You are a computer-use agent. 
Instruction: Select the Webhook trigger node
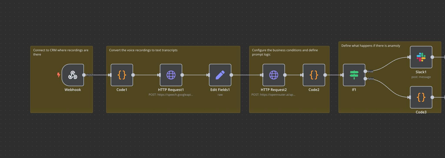point(73,75)
